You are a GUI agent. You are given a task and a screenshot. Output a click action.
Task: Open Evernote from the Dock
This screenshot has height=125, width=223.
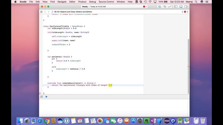point(146,121)
